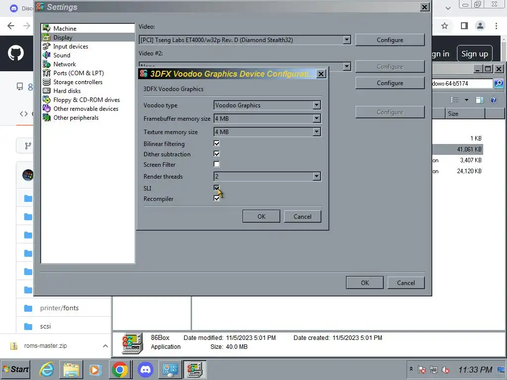Close the 3DFX Voodoo configuration dialog

(321, 74)
